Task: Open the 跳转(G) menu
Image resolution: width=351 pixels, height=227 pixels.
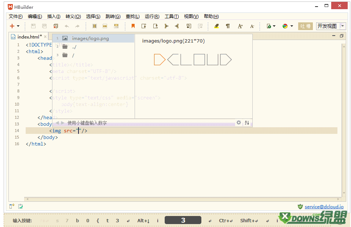Action: pyautogui.click(x=113, y=17)
